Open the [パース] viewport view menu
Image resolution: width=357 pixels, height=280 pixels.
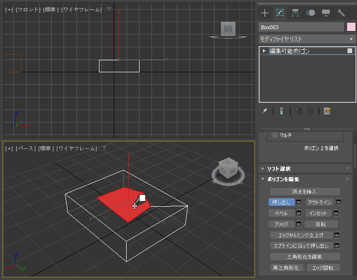click(x=26, y=149)
